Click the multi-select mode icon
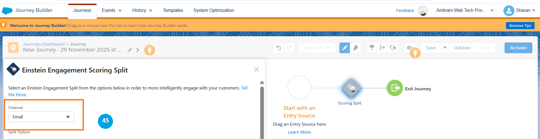The image size is (540, 139). point(355,48)
